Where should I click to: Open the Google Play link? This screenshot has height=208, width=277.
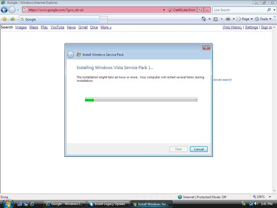[x=44, y=27]
